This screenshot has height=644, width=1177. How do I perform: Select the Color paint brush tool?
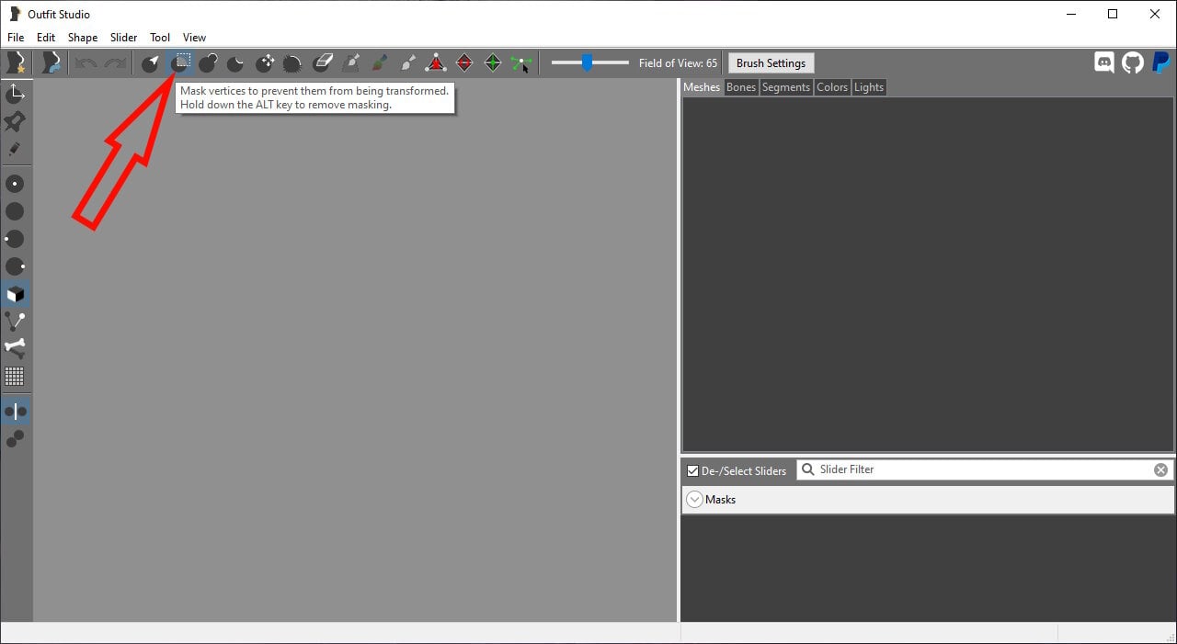coord(379,63)
